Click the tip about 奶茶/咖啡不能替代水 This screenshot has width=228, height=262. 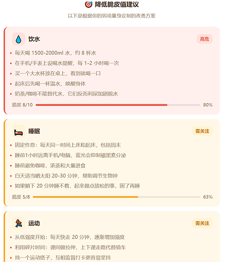coord(66,94)
